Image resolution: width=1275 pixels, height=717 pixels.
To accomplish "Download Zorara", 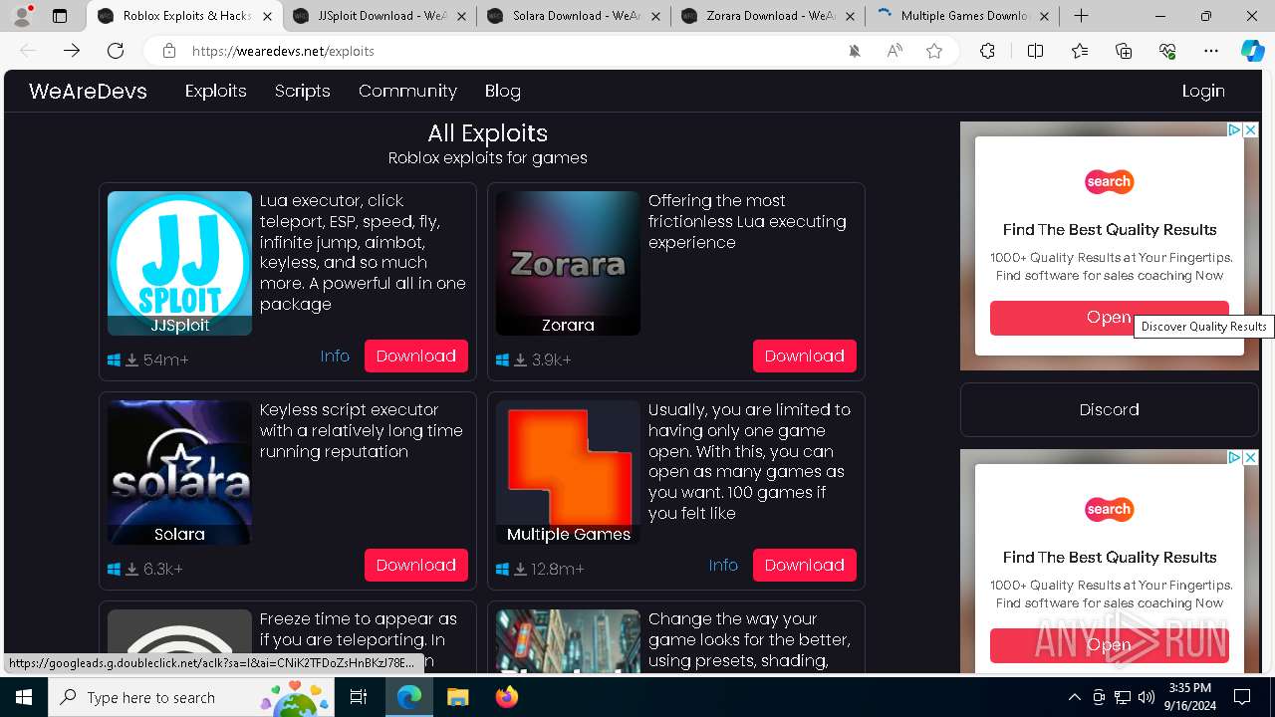I will [x=805, y=356].
